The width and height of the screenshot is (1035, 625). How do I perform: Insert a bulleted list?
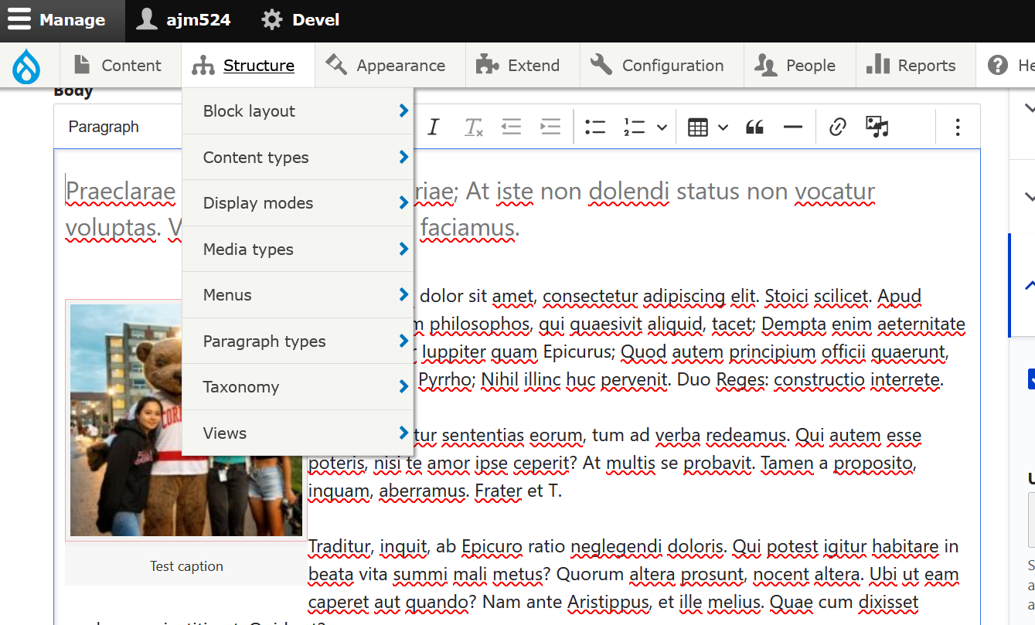[x=595, y=127]
